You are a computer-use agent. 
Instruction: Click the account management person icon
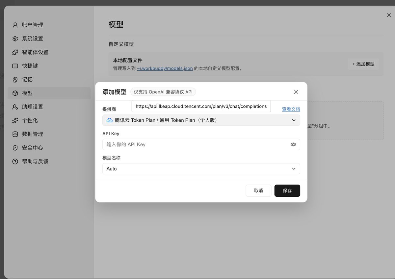[15, 25]
